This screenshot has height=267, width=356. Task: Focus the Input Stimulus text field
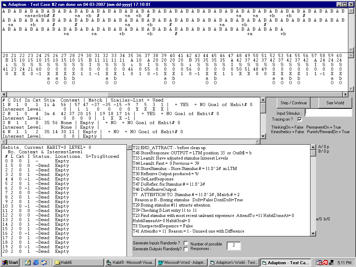coord(328,113)
